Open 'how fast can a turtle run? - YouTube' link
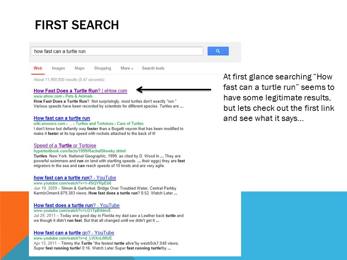Viewport: 347px width, 260px height. [x=75, y=178]
